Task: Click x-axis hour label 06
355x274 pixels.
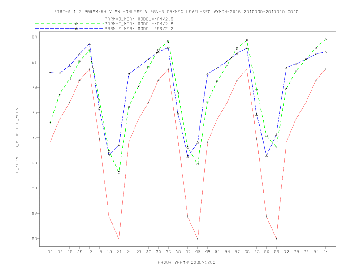Action: click(70, 252)
